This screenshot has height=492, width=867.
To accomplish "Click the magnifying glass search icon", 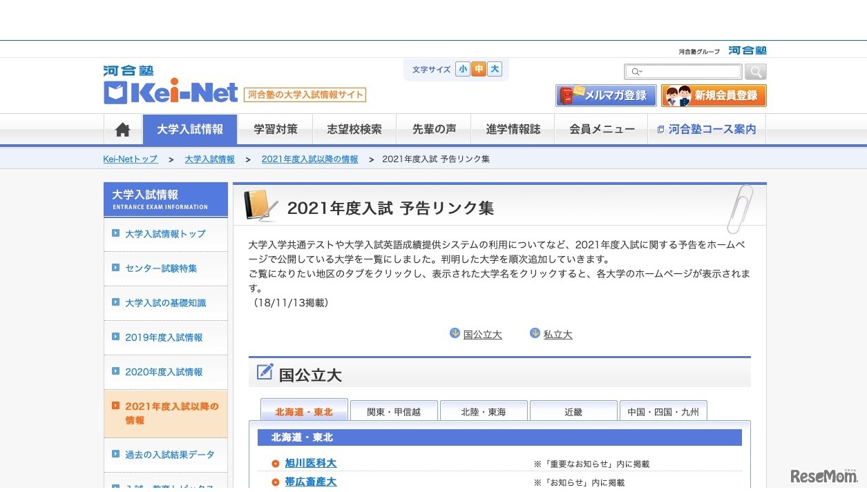I will tap(755, 71).
